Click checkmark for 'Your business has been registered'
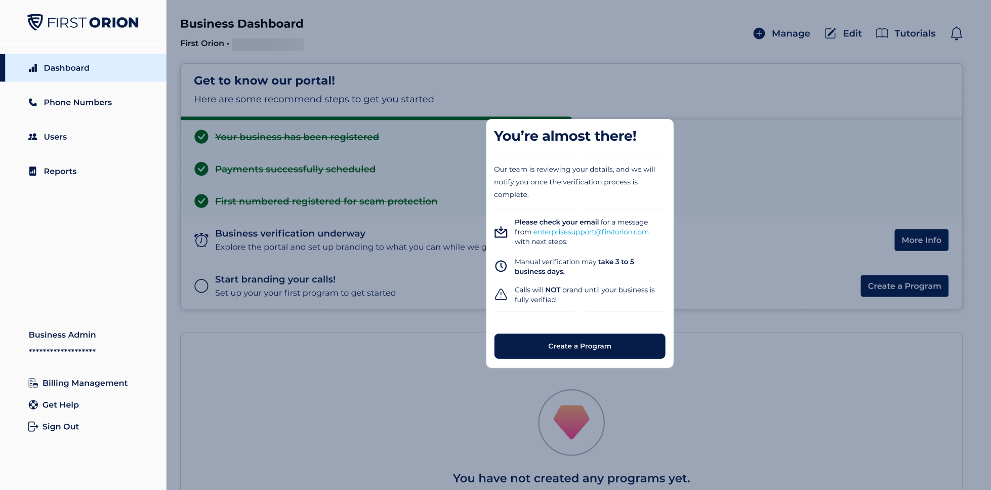The image size is (991, 490). coord(201,137)
